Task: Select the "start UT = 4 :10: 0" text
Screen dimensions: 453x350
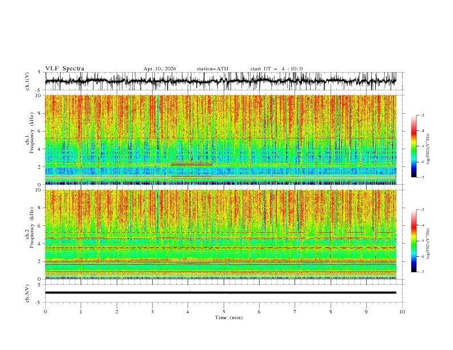Action: 276,69
